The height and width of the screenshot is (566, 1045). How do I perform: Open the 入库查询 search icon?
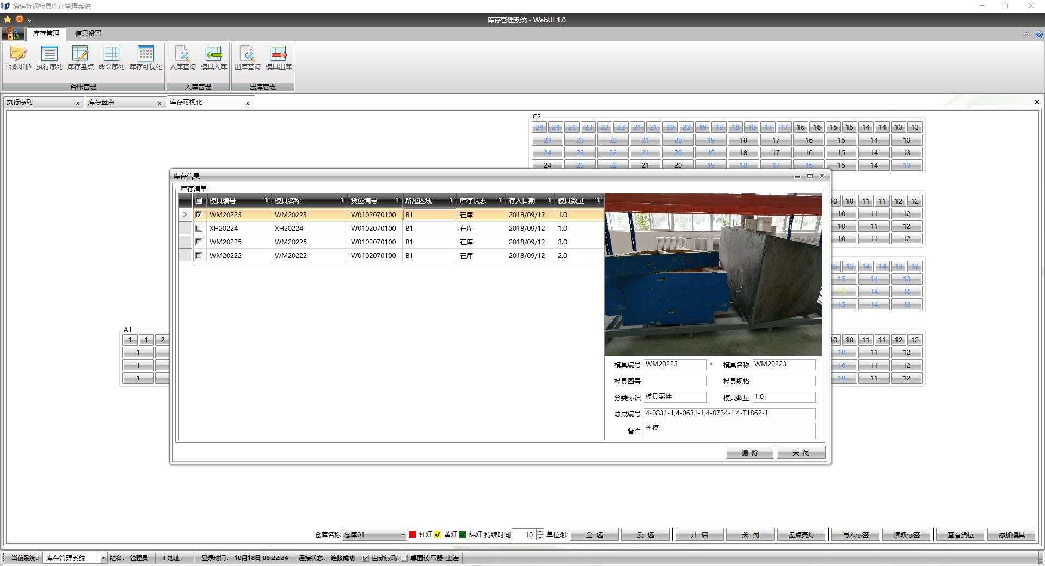[x=182, y=58]
